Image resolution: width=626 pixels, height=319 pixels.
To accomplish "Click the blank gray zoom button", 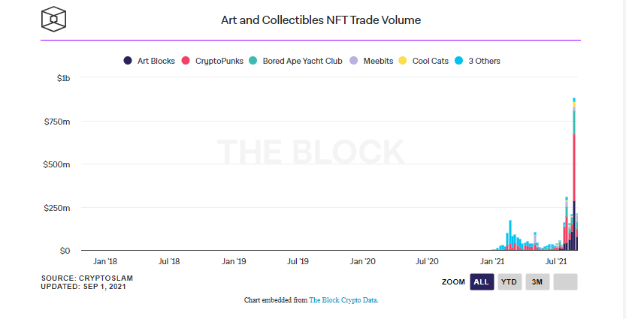I will coord(565,282).
